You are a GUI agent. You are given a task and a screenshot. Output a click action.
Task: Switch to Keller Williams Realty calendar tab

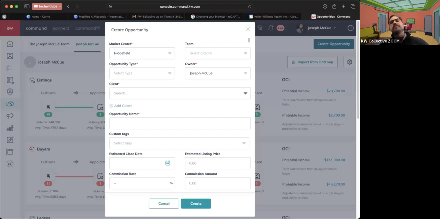pyautogui.click(x=274, y=16)
